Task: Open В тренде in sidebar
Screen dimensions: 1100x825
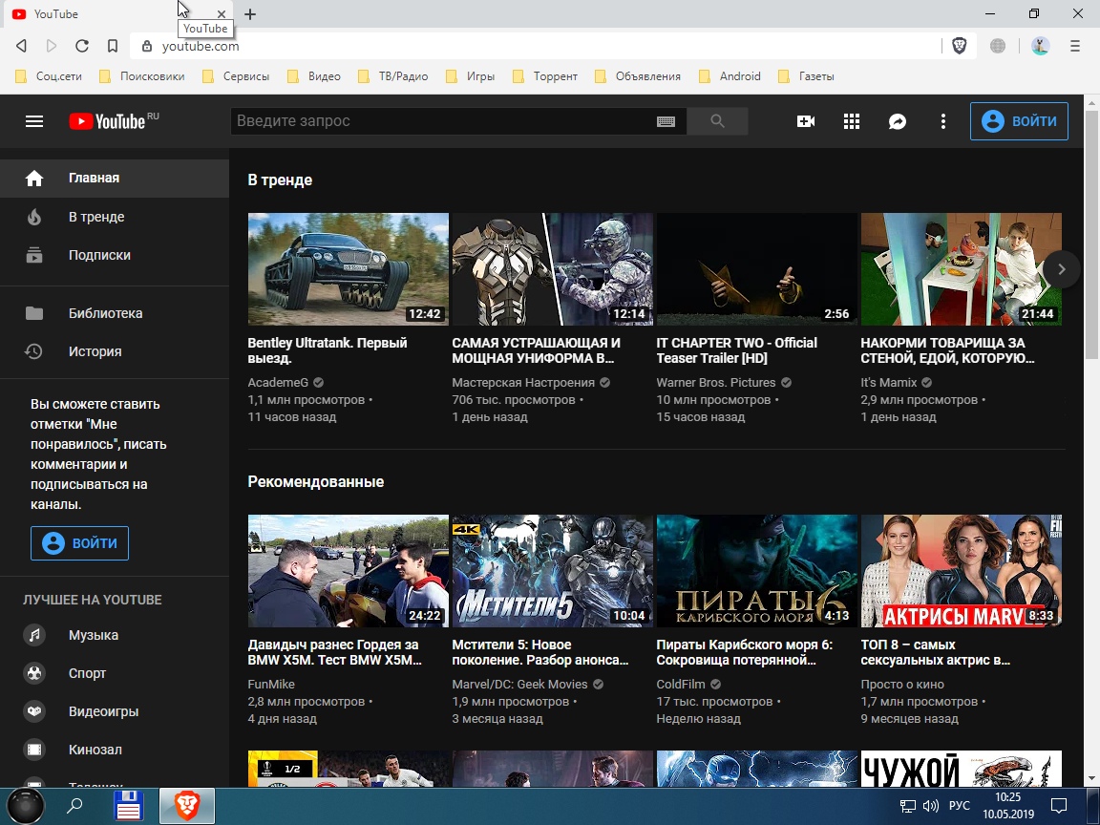Action: pos(115,217)
